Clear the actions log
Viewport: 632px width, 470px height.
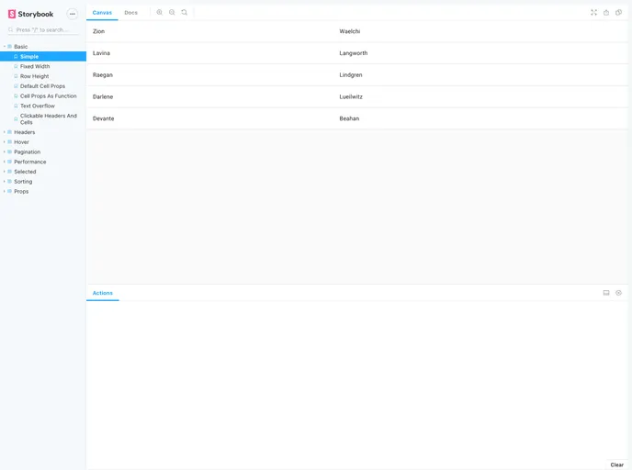click(x=617, y=464)
